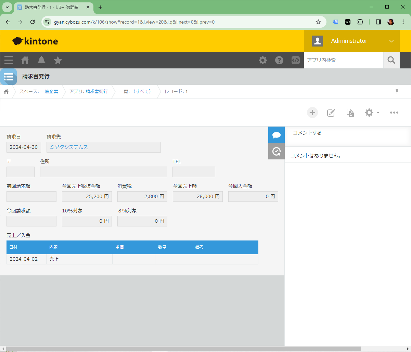Go to the kintone portal home icon

tap(25, 60)
